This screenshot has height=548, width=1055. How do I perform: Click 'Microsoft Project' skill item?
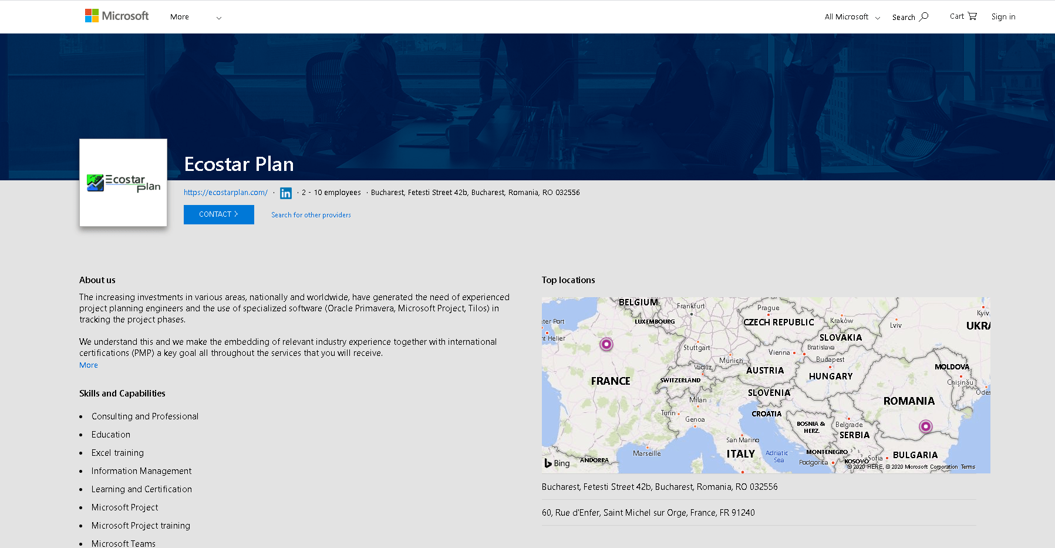click(125, 507)
